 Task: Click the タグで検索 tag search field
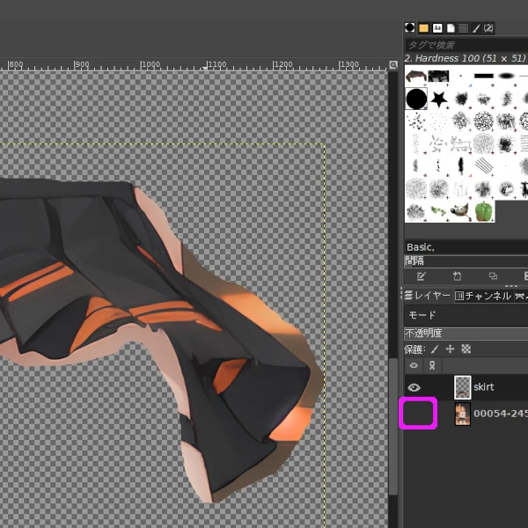click(466, 45)
